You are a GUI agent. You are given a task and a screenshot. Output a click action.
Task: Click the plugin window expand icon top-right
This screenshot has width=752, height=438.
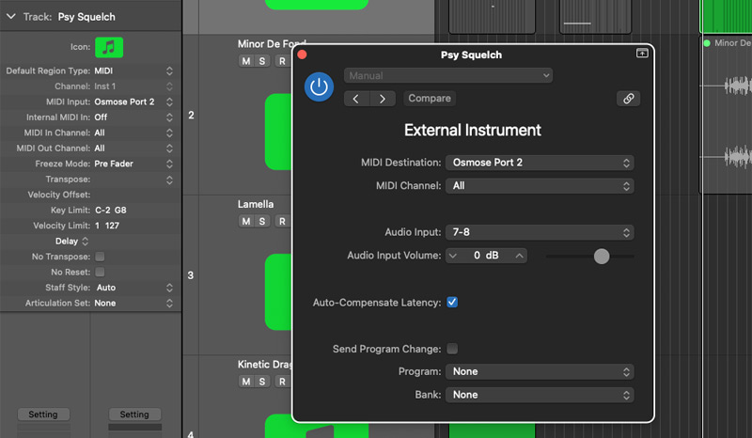coord(642,54)
